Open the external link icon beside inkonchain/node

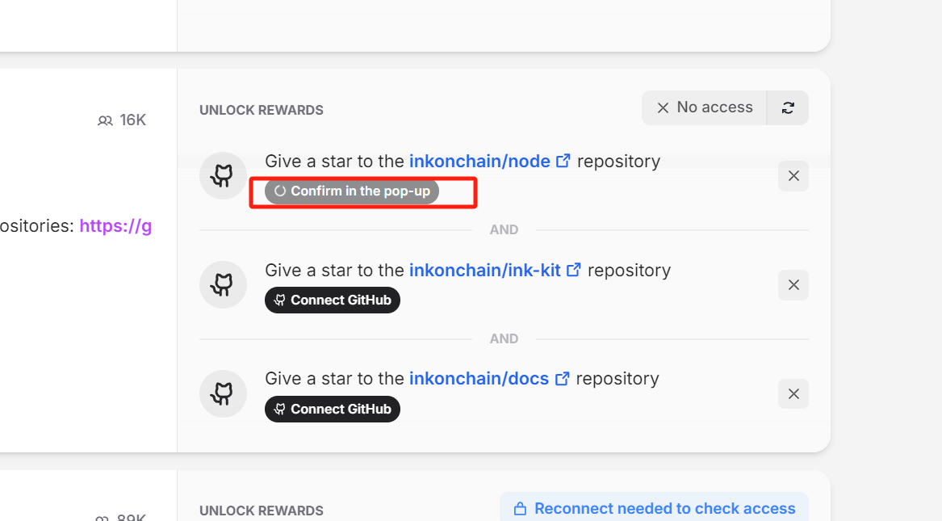[x=563, y=161]
